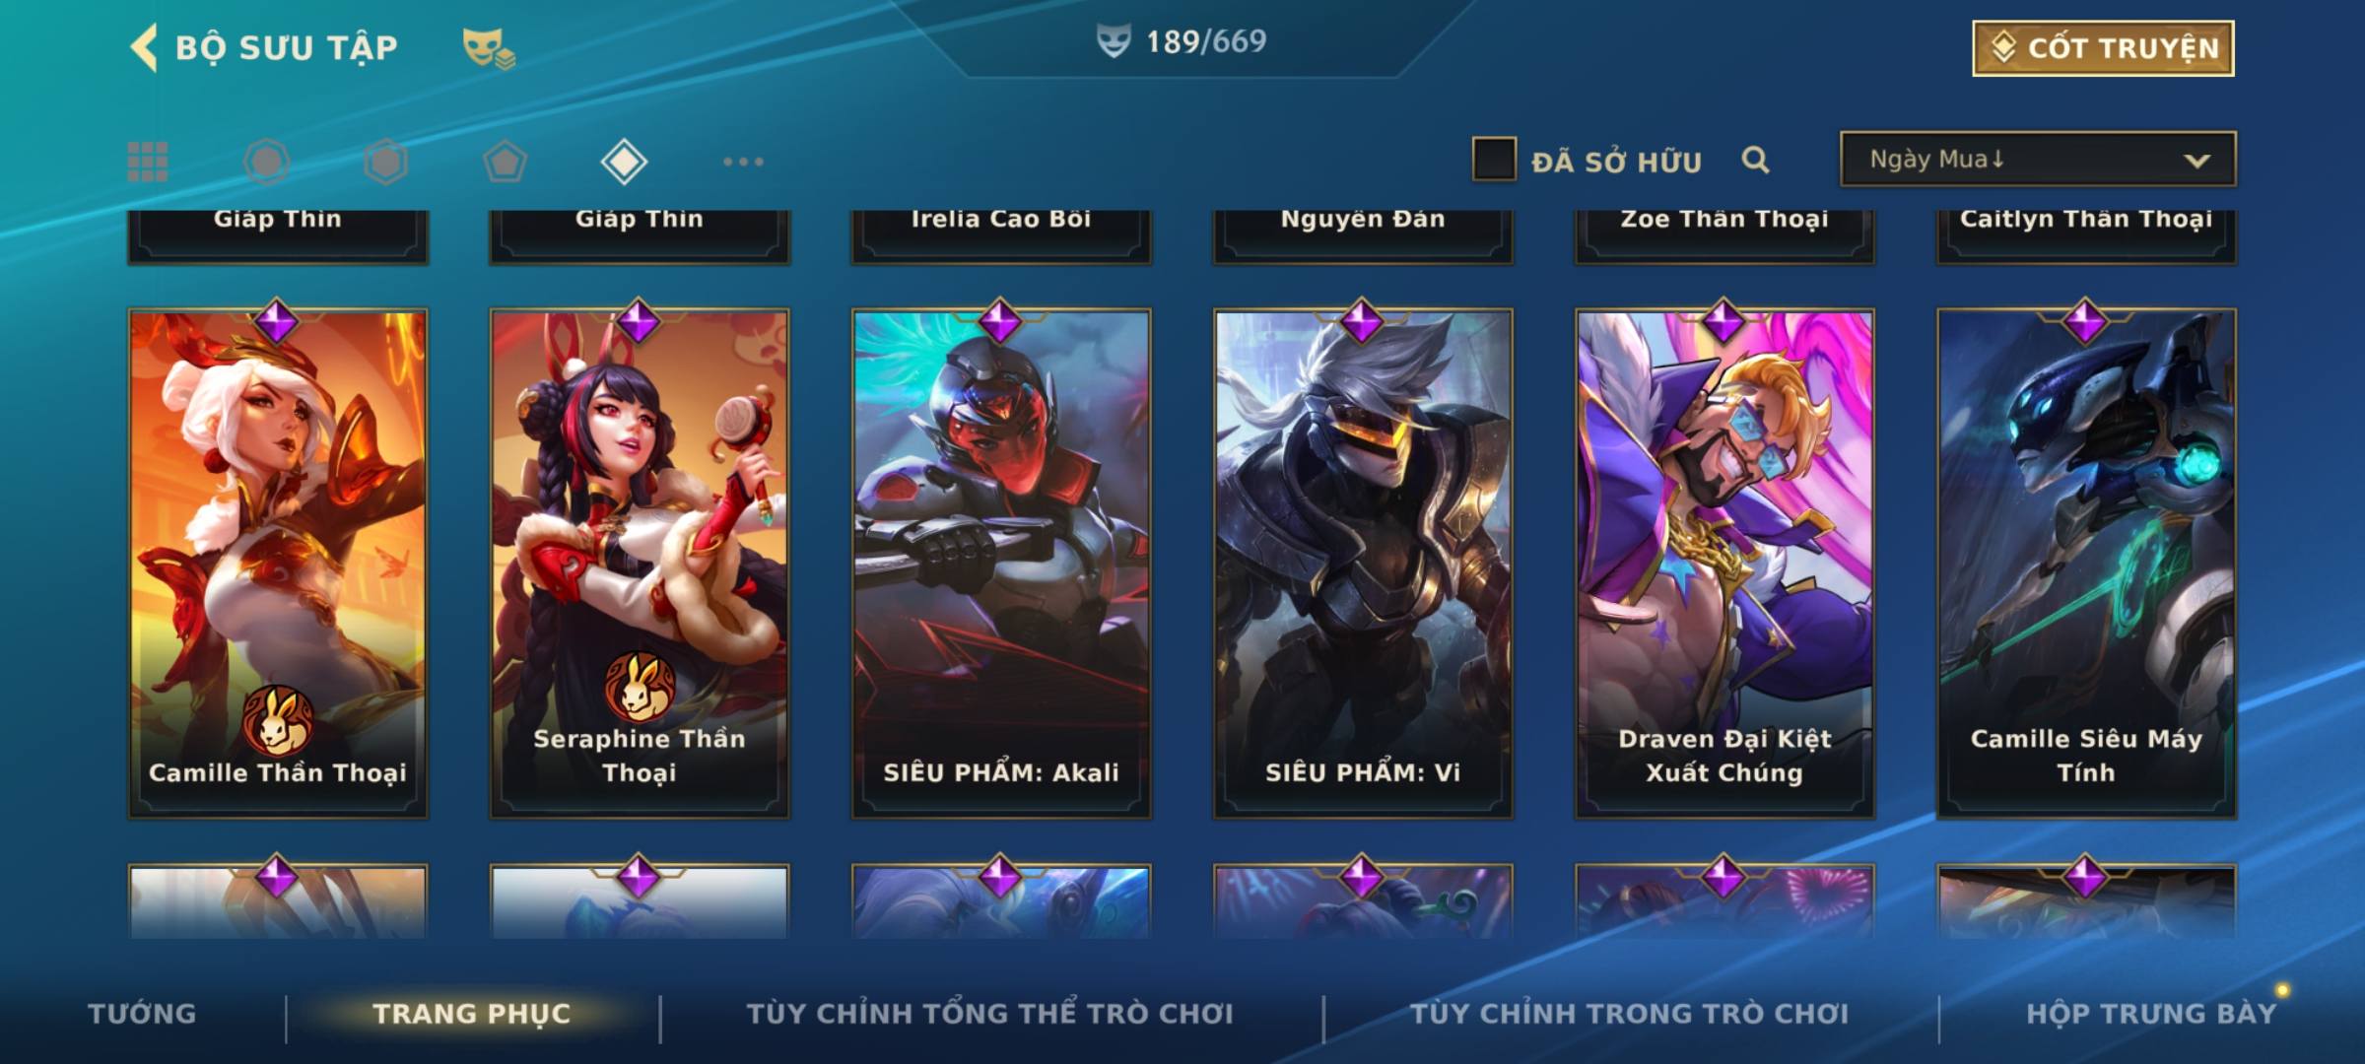Select the pentagon rarity filter icon
The image size is (2365, 1064).
(x=505, y=162)
